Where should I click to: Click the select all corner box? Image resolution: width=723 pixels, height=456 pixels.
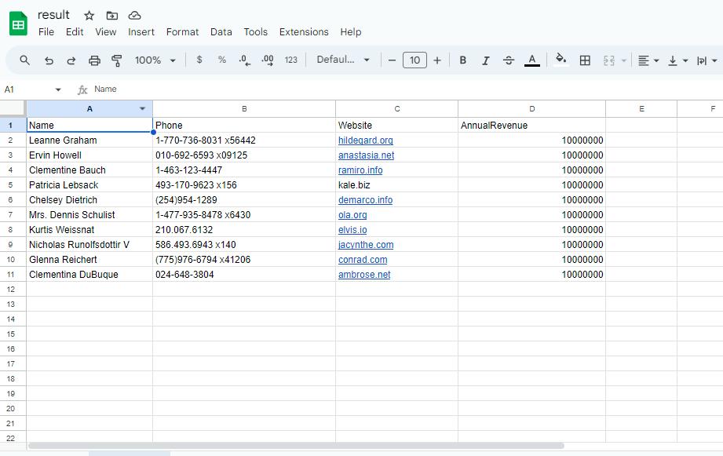click(13, 108)
